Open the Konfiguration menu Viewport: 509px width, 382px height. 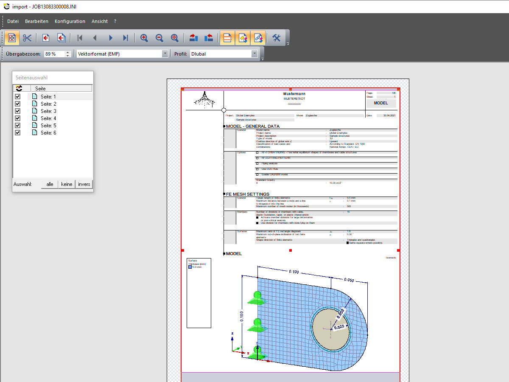(x=70, y=21)
